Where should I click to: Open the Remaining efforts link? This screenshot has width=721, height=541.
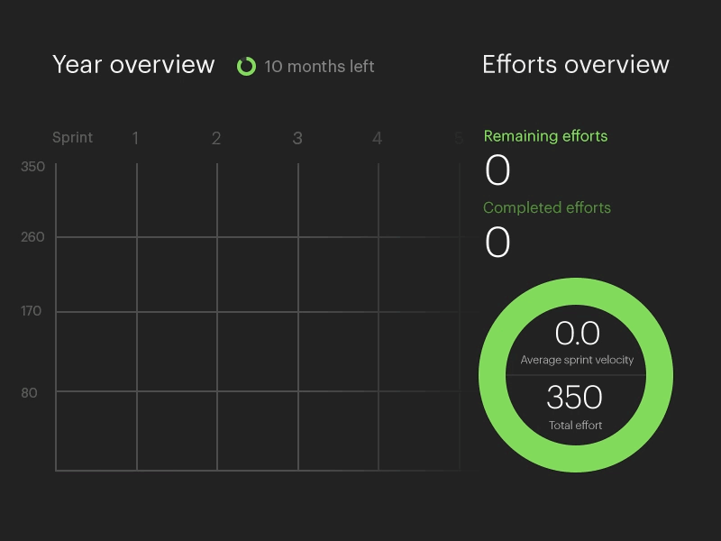tap(548, 135)
